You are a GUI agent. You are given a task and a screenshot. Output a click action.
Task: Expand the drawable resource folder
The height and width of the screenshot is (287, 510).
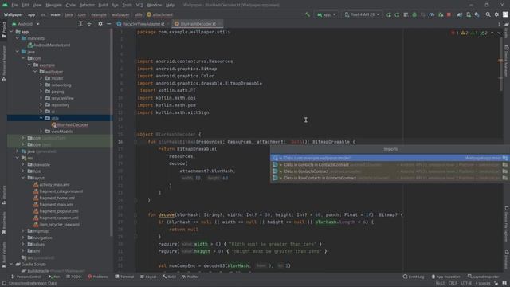pyautogui.click(x=23, y=165)
